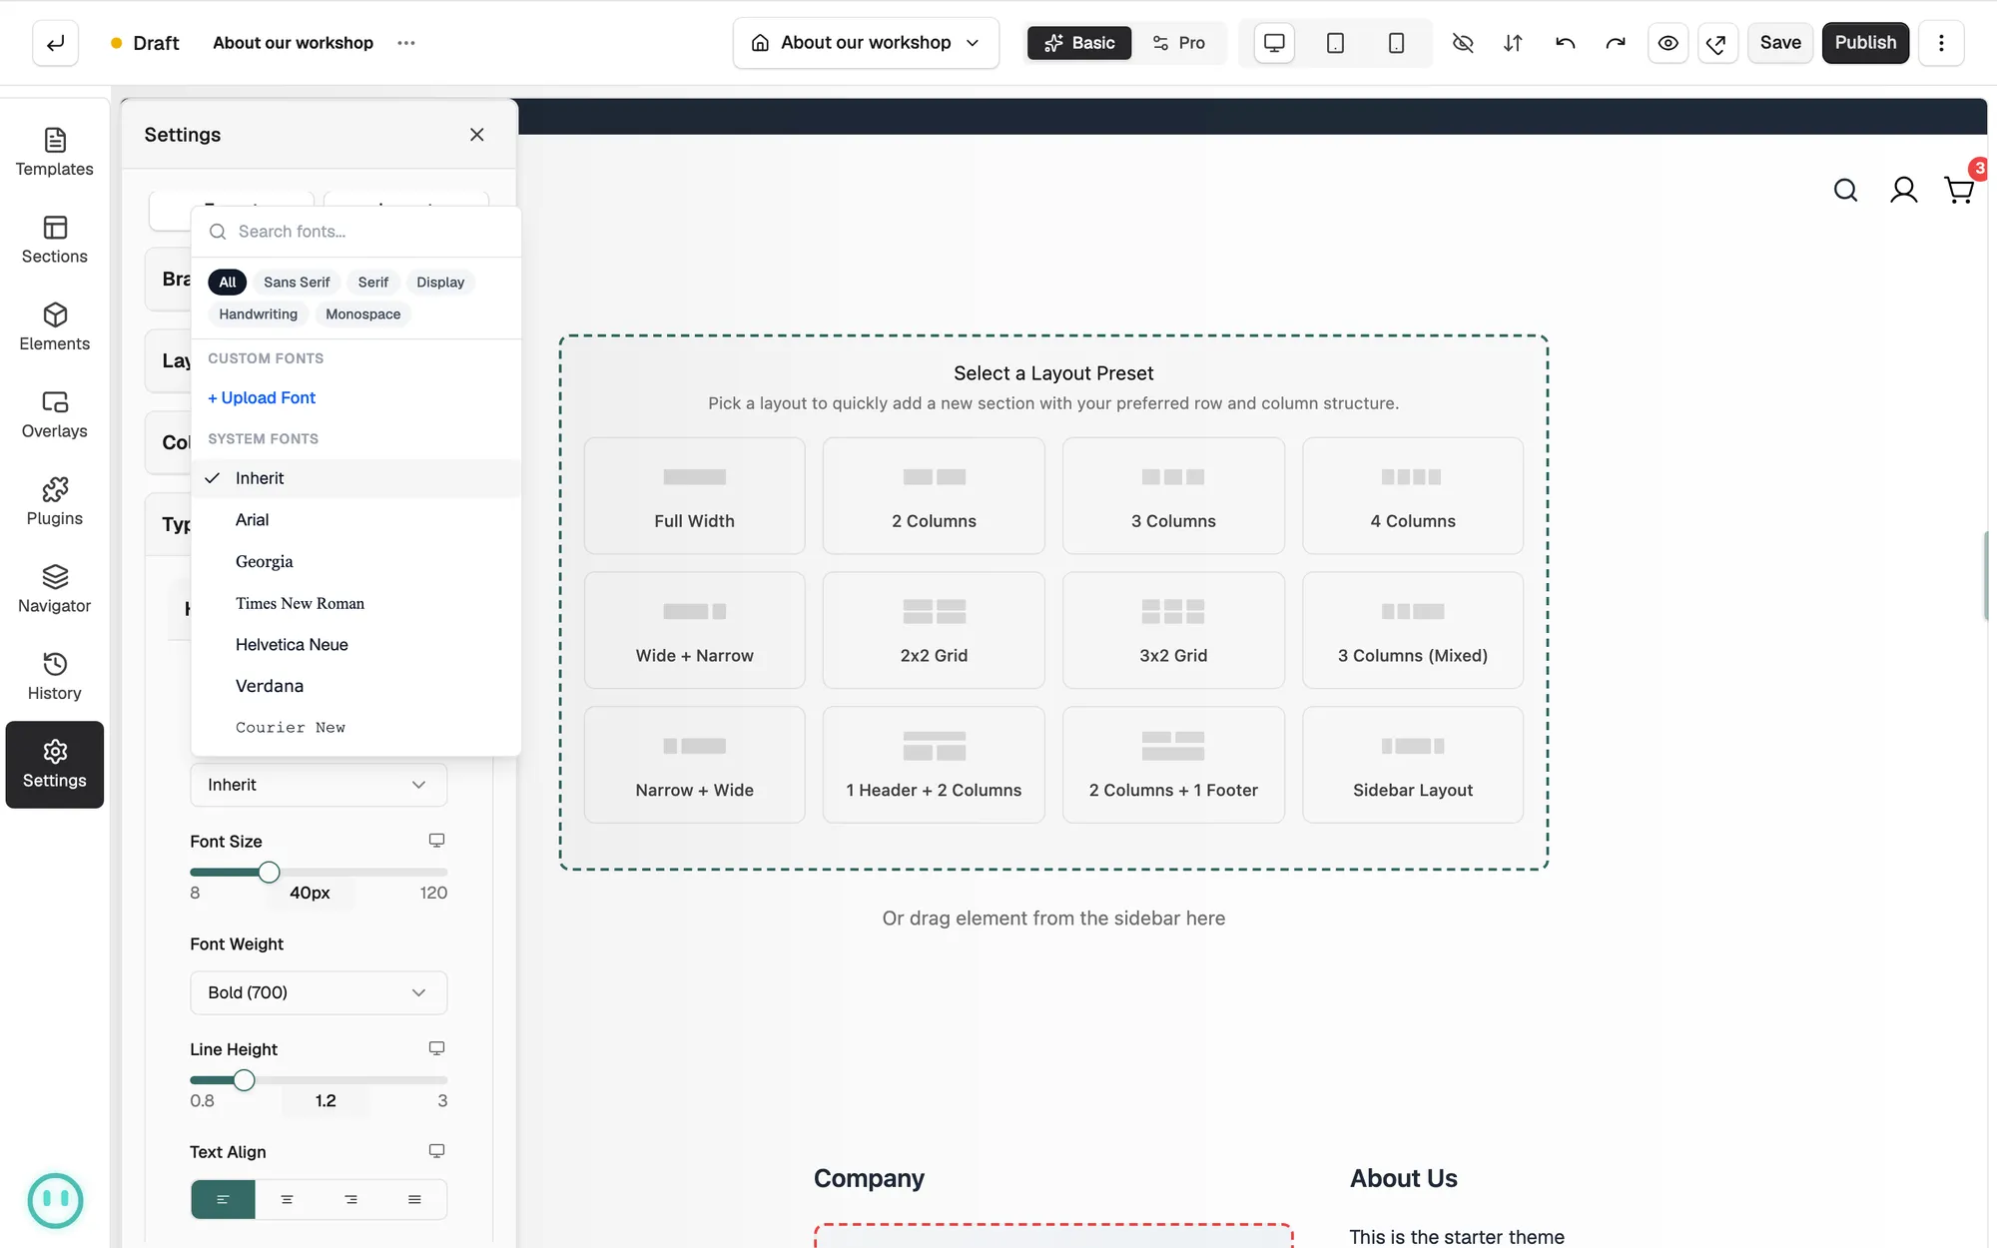1997x1248 pixels.
Task: Click the Save button
Action: pyautogui.click(x=1780, y=43)
